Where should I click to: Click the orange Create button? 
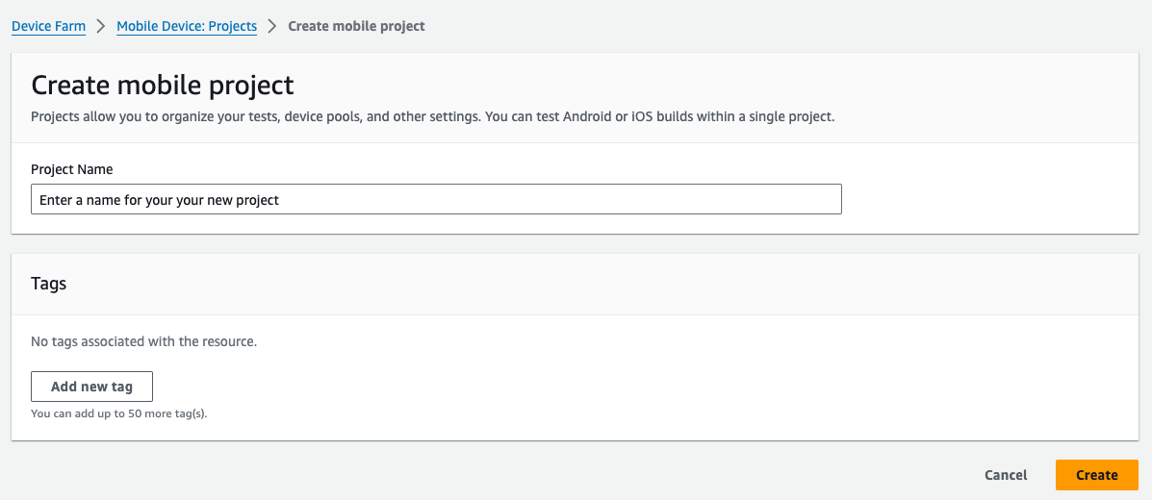(1096, 475)
